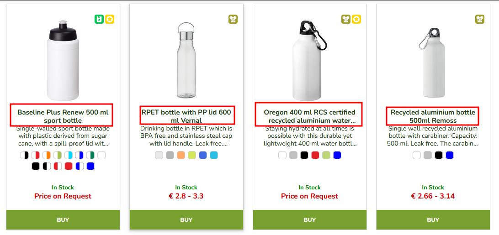Pick white-orange swatch on Baseline sport bottle
Image resolution: width=499 pixels, height=235 pixels.
tap(47, 155)
